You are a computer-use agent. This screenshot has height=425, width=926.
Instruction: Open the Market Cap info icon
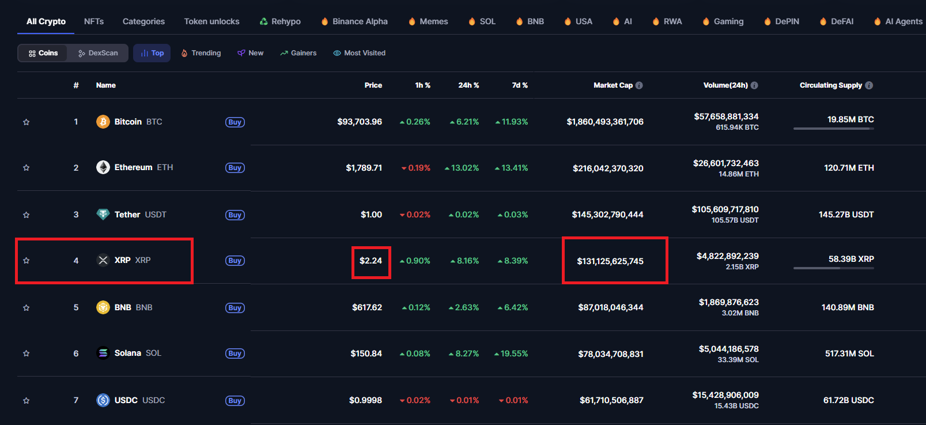(639, 85)
